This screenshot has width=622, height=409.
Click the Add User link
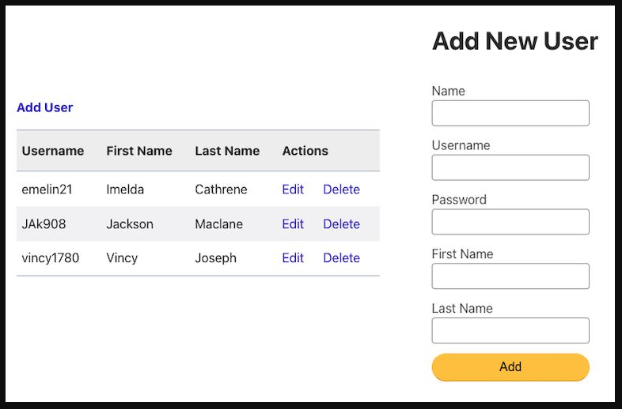coord(44,107)
